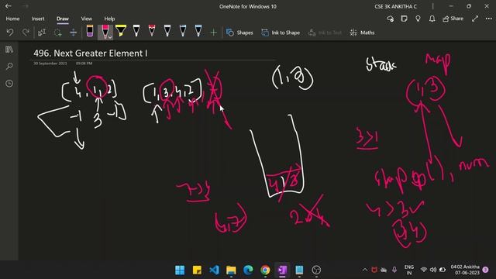Image resolution: width=496 pixels, height=279 pixels.
Task: Open Google Chrome from taskbar
Action: click(265, 270)
